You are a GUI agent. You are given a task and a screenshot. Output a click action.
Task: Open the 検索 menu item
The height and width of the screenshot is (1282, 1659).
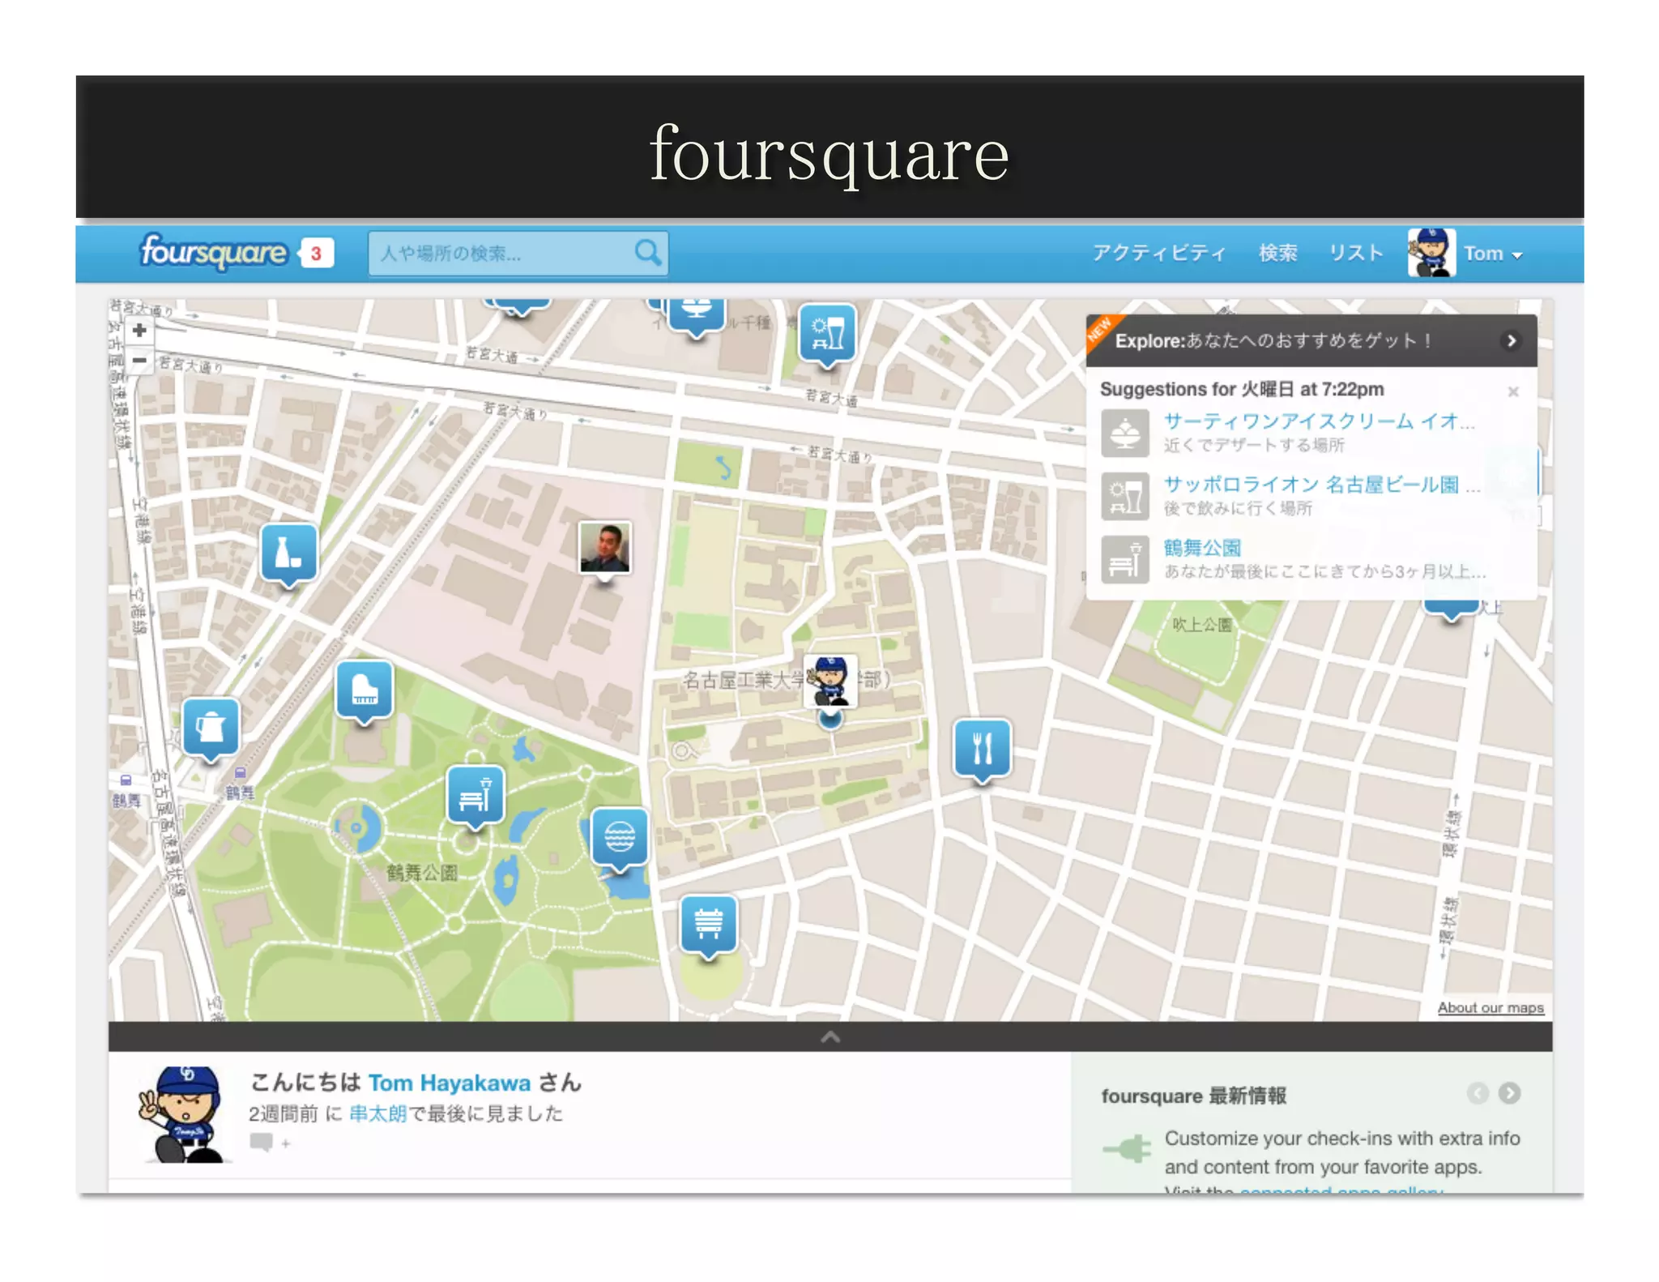(1277, 253)
